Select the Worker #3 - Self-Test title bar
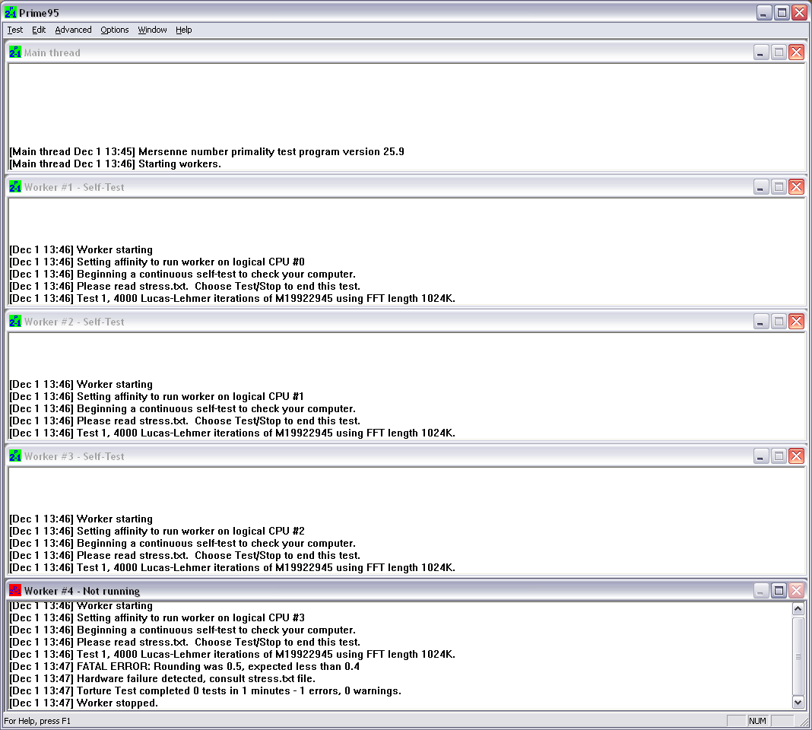The height and width of the screenshot is (730, 812). point(406,456)
